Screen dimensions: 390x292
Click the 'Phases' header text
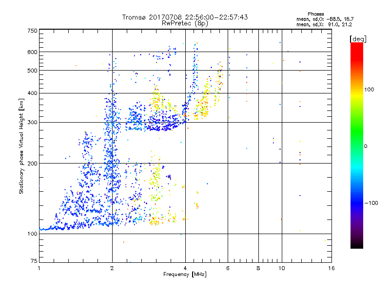pos(315,14)
